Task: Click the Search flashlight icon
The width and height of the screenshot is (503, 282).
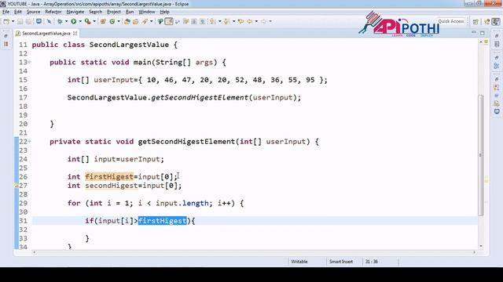Action: [x=145, y=21]
